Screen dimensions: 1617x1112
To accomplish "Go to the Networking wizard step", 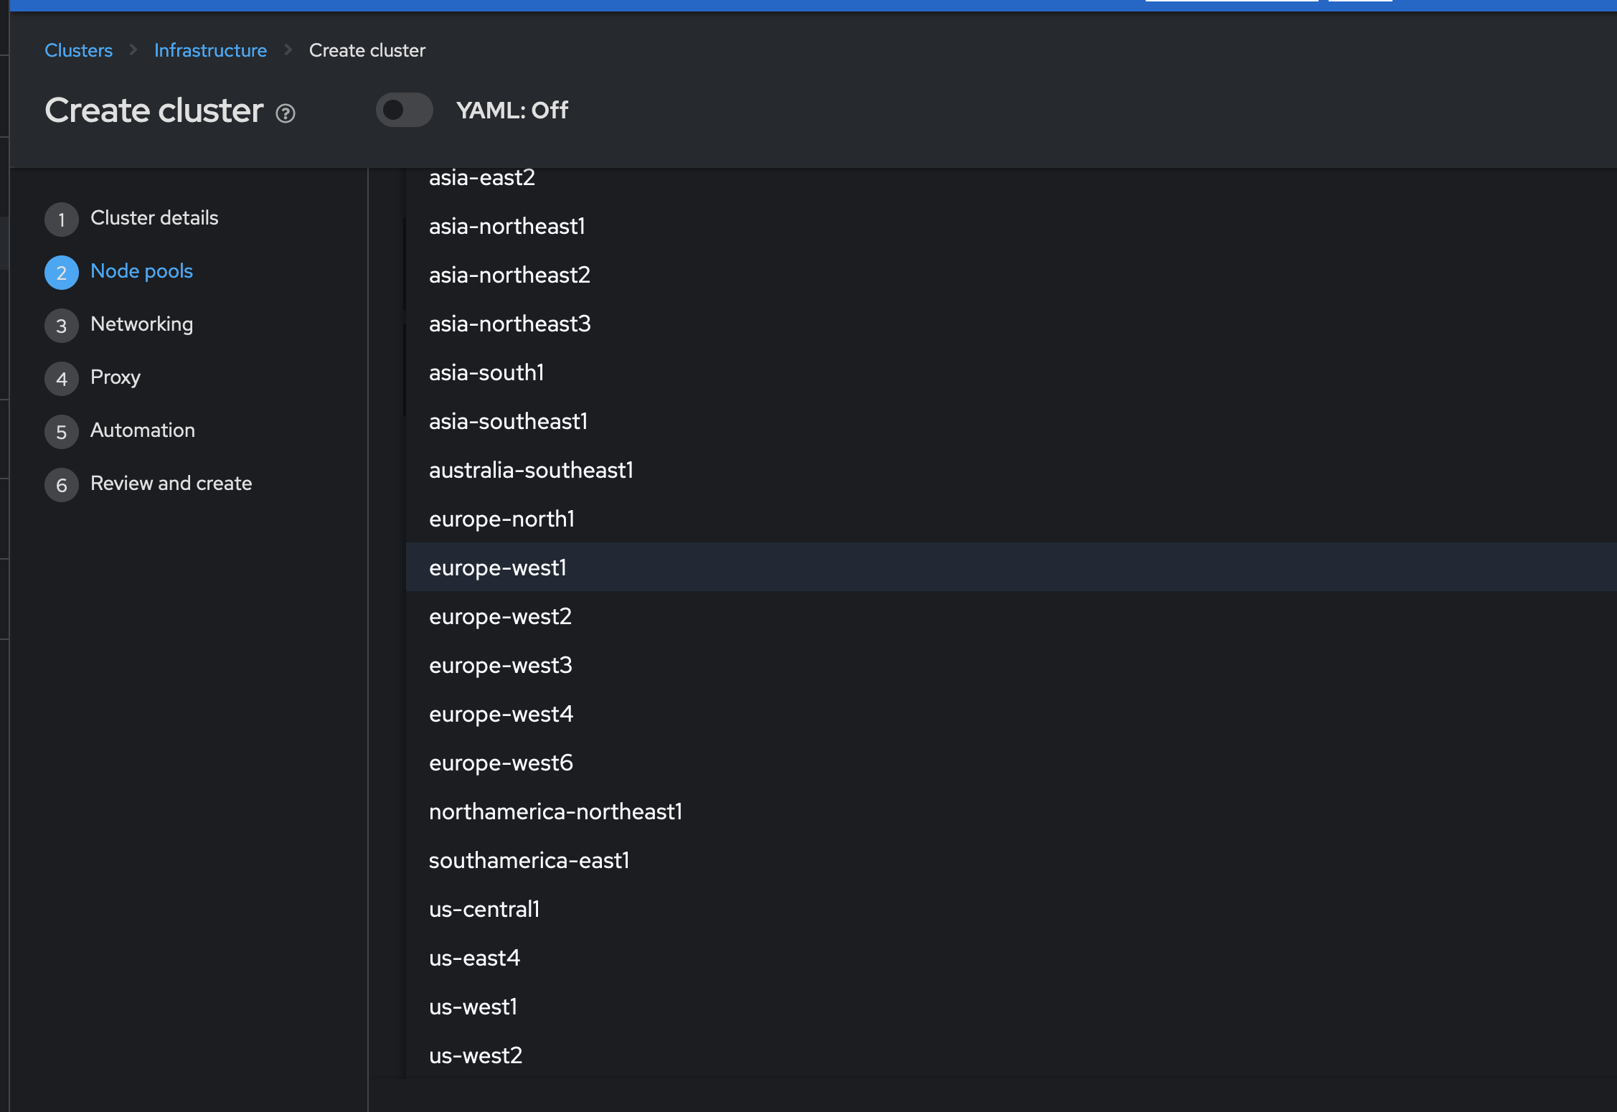I will [x=141, y=324].
